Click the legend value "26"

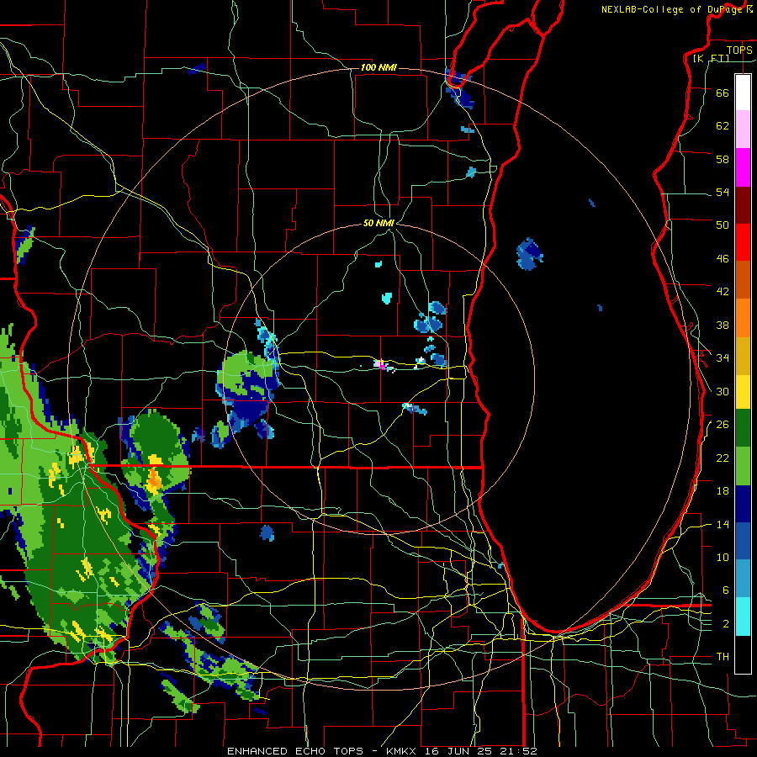pos(723,425)
